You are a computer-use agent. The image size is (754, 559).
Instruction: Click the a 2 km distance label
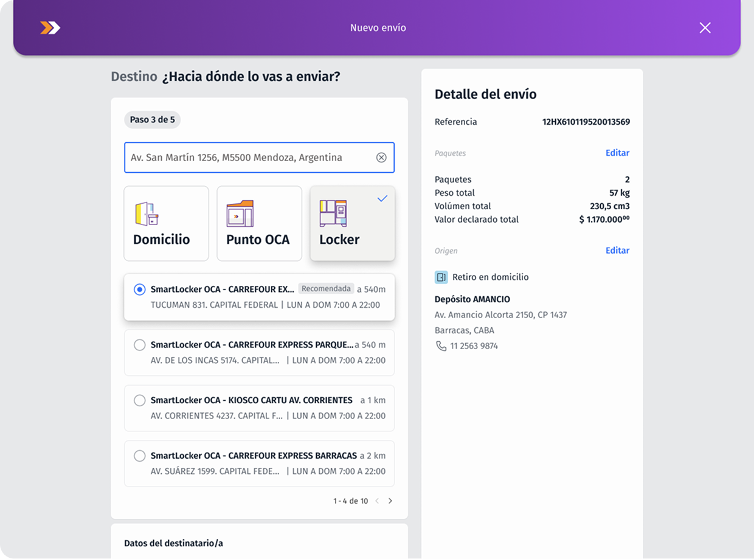click(373, 456)
